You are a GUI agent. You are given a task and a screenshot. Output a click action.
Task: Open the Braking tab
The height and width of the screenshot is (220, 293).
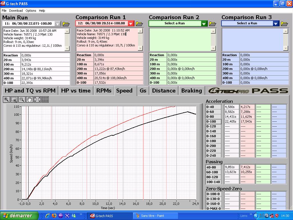click(x=191, y=91)
